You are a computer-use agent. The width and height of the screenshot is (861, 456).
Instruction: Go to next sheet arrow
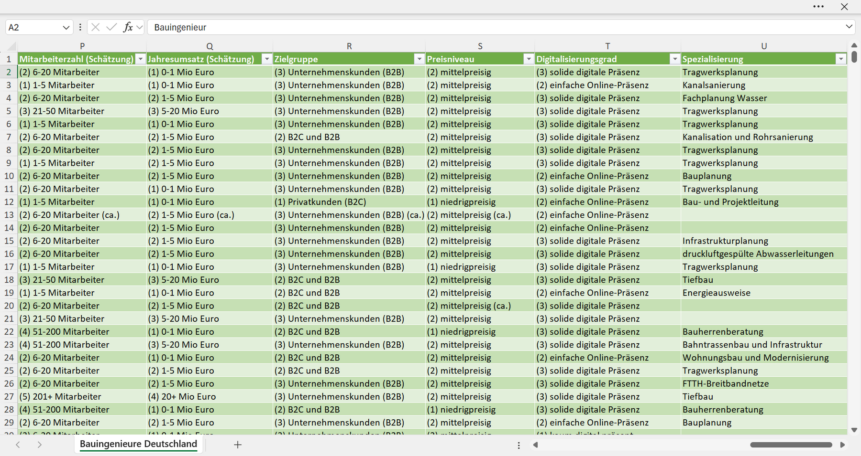(40, 445)
